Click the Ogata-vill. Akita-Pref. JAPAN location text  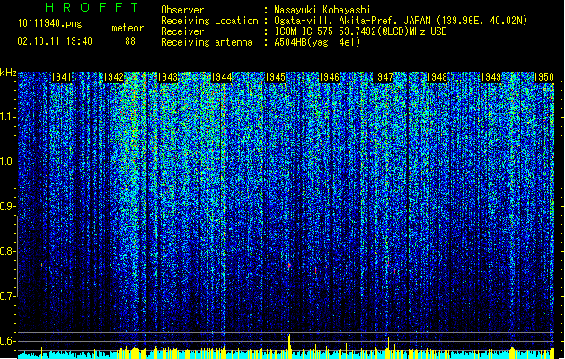(401, 21)
